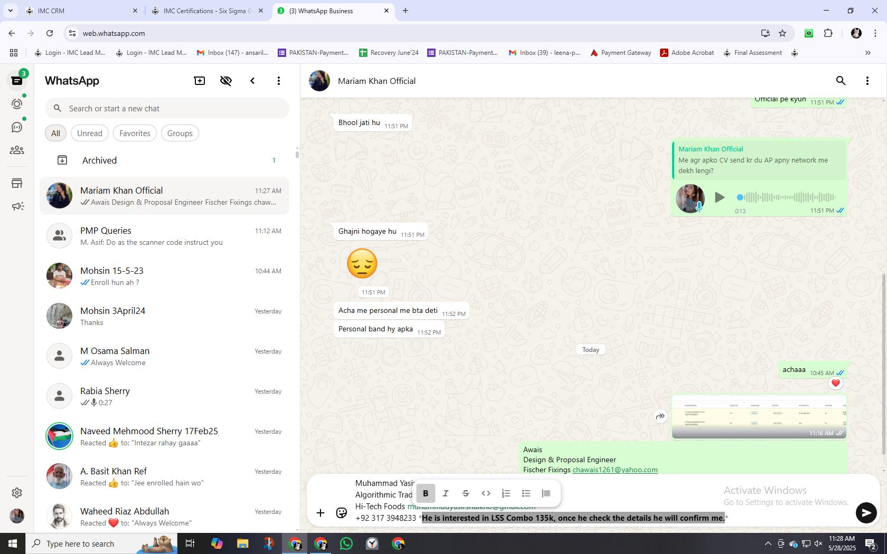887x554 pixels.
Task: Open the Status icon in sidebar
Action: 17,104
